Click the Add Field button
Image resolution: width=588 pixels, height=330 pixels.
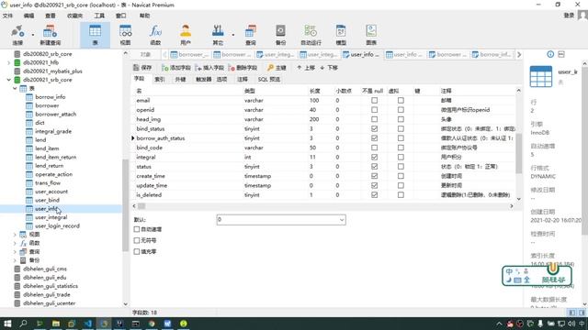tap(175, 68)
